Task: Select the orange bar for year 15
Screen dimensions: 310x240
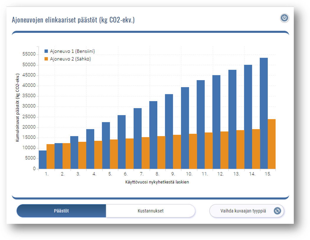Action: 271,144
